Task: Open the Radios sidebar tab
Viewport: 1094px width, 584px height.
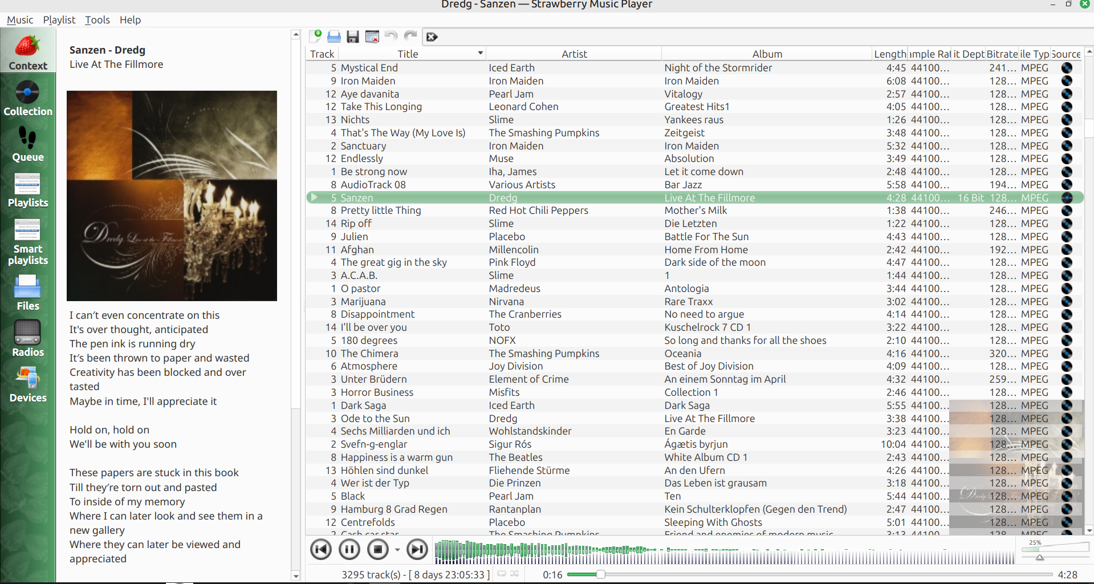Action: [x=27, y=339]
